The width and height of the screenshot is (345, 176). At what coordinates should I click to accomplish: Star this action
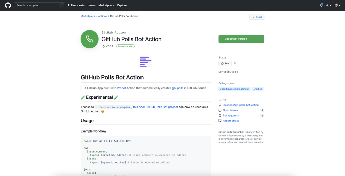click(x=224, y=63)
